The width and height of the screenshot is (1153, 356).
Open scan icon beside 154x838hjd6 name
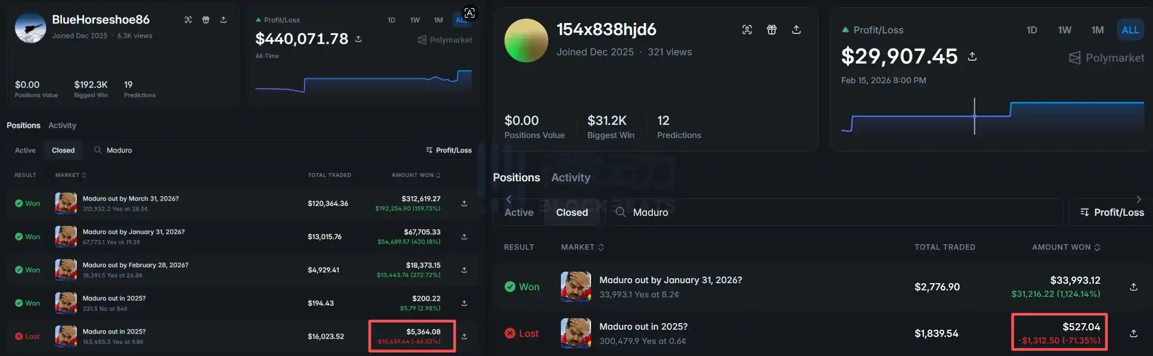[x=747, y=30]
